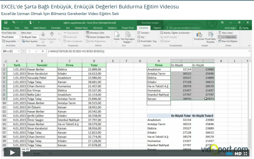Click the PivotTable name field

[10, 37]
